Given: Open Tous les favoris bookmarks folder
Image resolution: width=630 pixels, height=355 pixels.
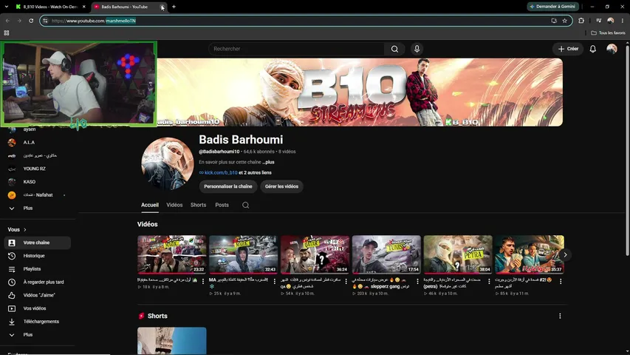Looking at the screenshot, I should pyautogui.click(x=608, y=33).
